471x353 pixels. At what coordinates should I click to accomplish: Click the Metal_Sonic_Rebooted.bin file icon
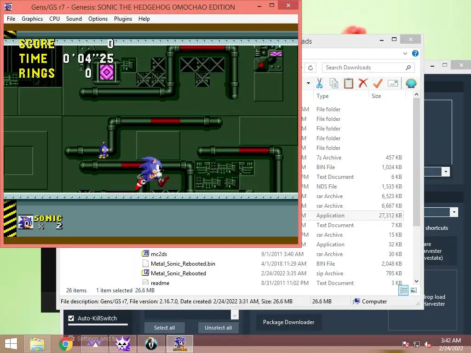click(x=145, y=263)
